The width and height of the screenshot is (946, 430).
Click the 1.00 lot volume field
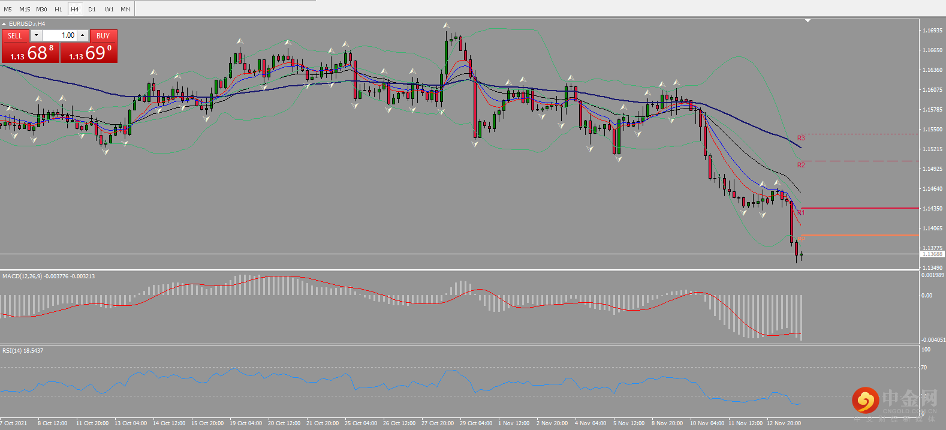[x=59, y=35]
